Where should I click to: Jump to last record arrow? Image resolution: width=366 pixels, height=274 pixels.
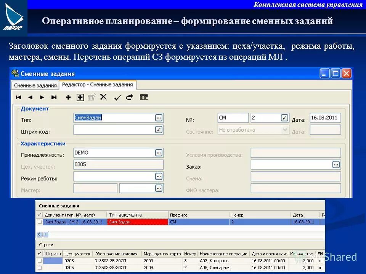pyautogui.click(x=54, y=97)
